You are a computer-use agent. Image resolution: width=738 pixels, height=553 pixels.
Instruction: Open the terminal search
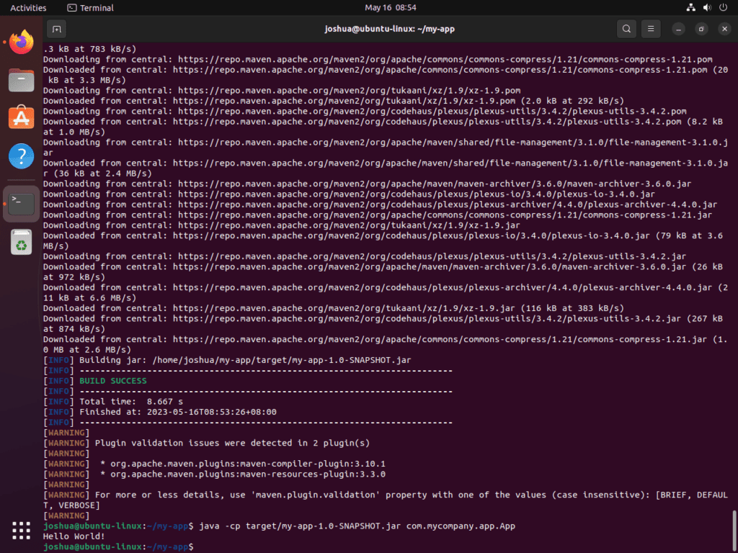[x=626, y=29]
